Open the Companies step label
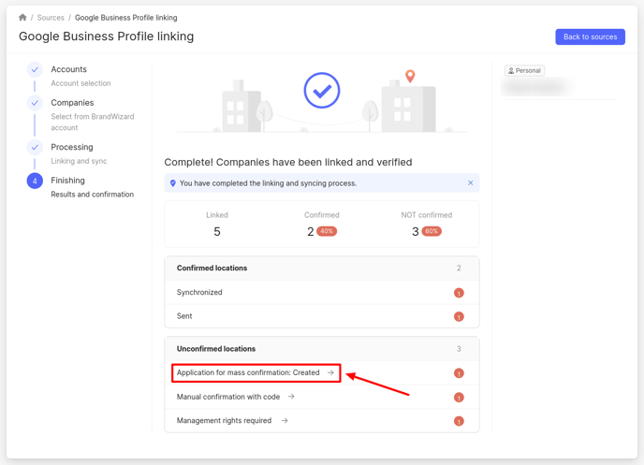This screenshot has height=465, width=644. click(x=72, y=103)
